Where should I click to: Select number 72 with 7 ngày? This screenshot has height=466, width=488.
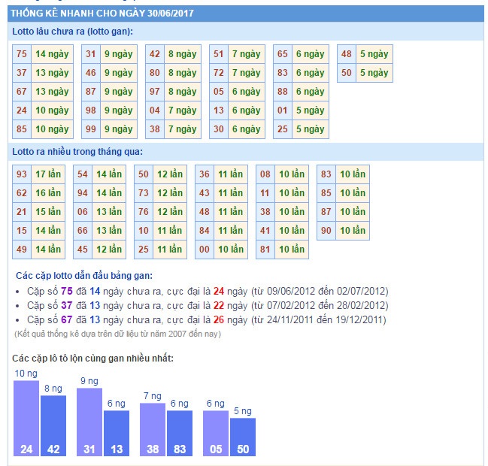point(219,73)
